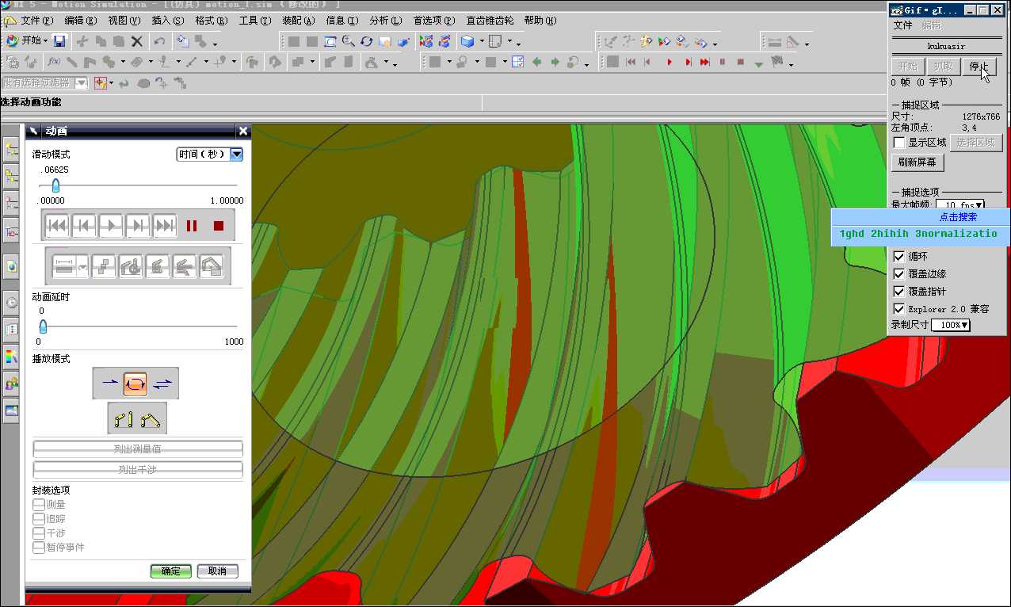Click the rewind to first step button in the Animation dialog

57,226
